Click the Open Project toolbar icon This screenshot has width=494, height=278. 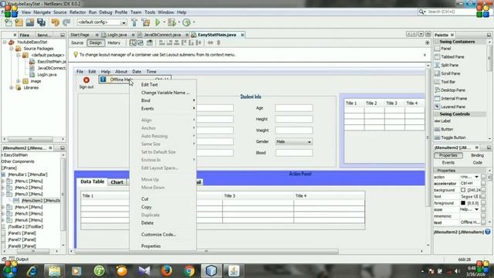(x=30, y=22)
